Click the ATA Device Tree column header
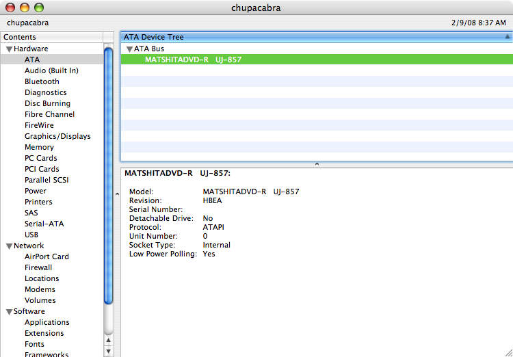Image resolution: width=513 pixels, height=357 pixels. 317,37
